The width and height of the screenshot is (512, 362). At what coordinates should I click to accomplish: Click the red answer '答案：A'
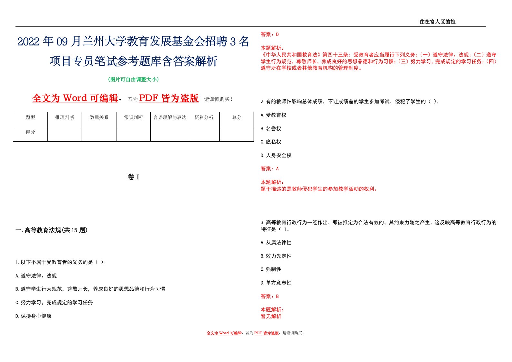click(x=270, y=169)
